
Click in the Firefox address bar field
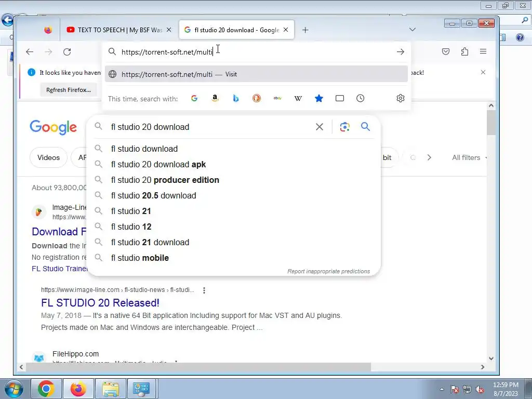pos(256,51)
